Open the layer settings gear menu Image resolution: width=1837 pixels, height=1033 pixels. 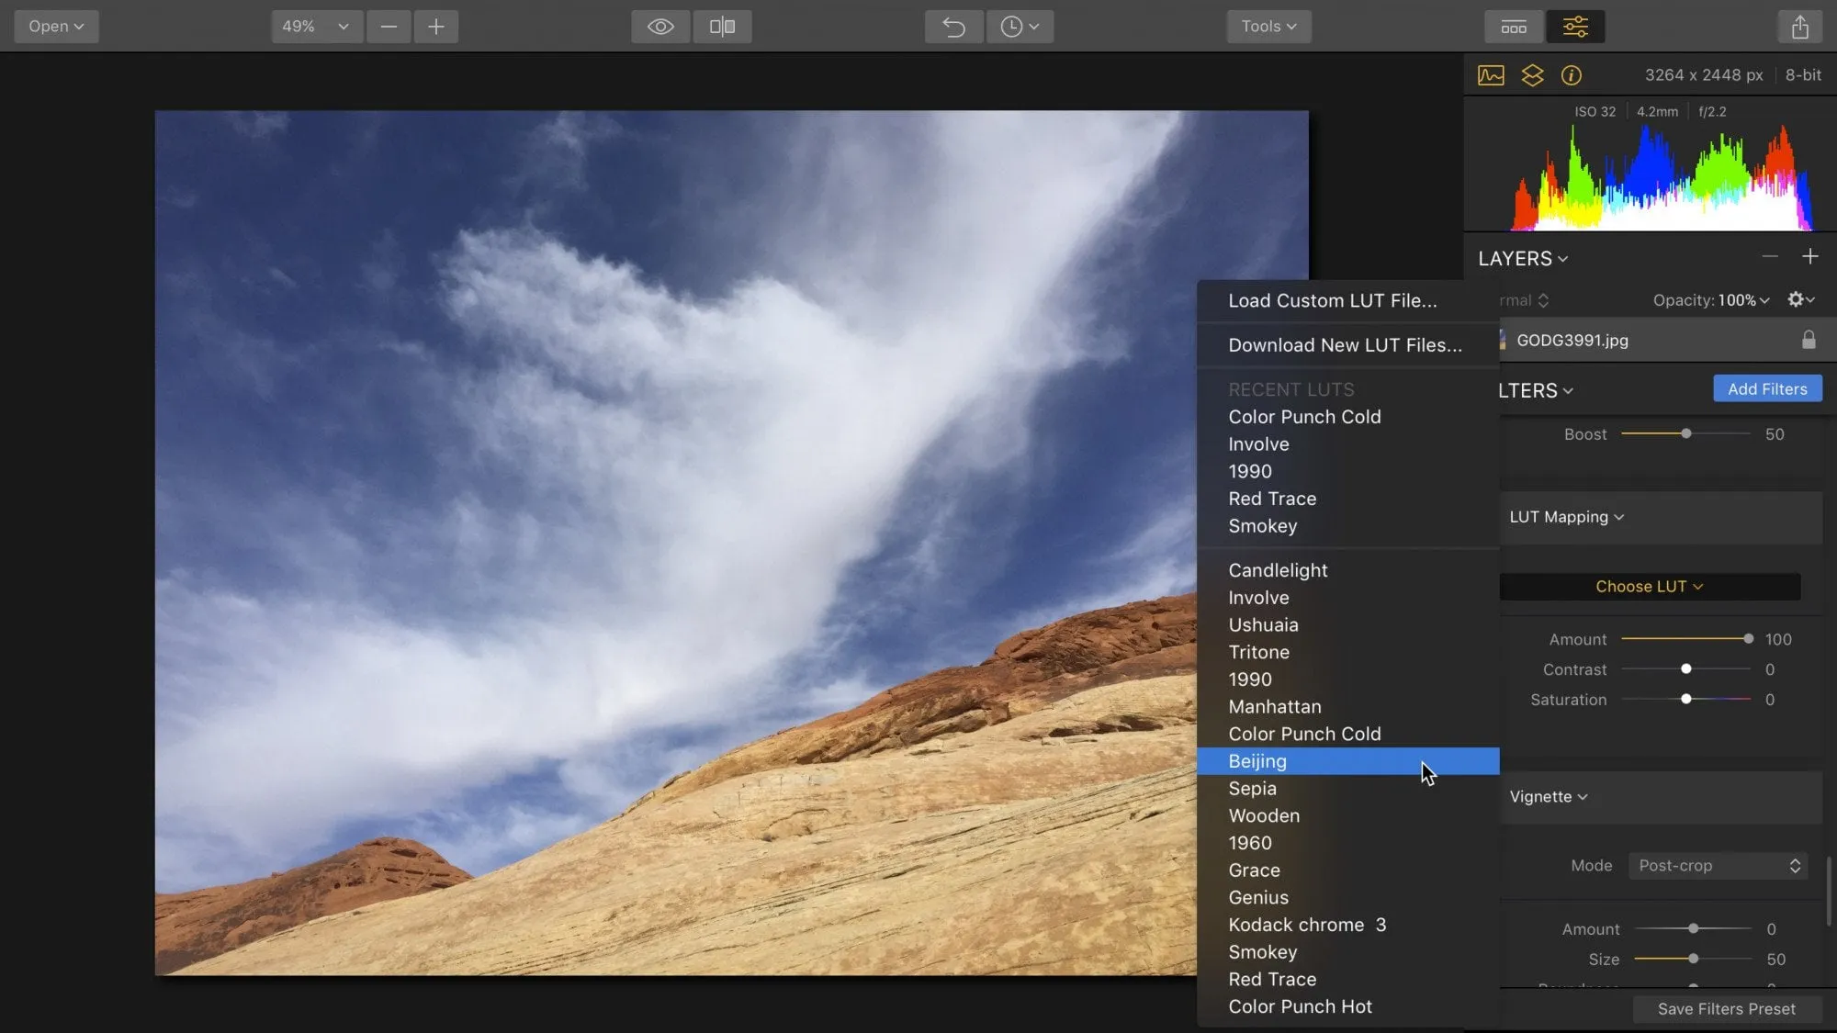click(x=1799, y=299)
